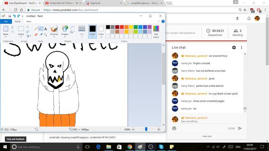The image size is (269, 151).
Task: Open the Paint Help question mark icon
Action: click(163, 21)
